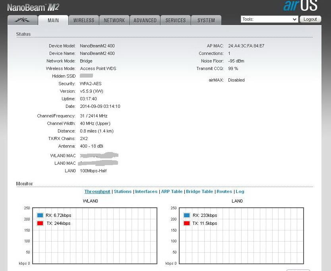
Task: Click the LAN0 speed value 100Mbps-Half
Action: [x=93, y=171]
